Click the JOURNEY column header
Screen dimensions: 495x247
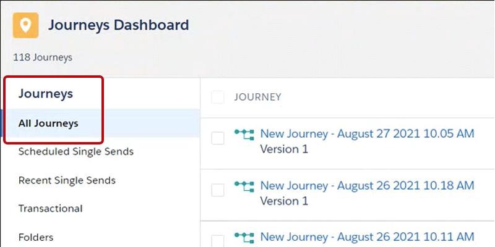[x=257, y=97]
